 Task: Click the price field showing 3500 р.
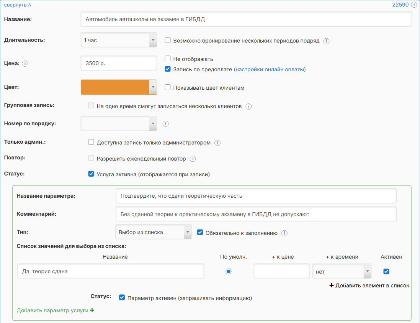click(x=119, y=63)
